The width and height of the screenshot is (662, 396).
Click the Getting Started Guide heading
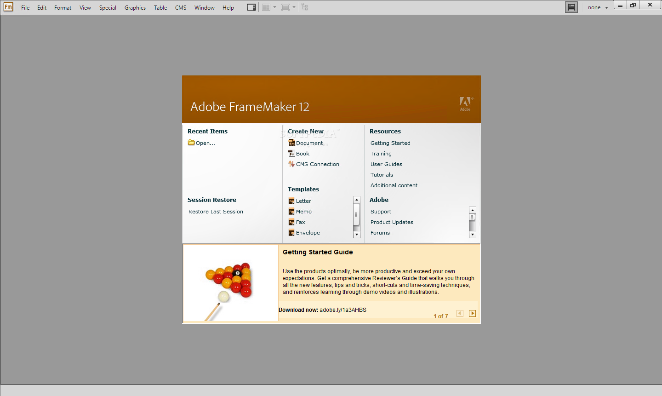[318, 252]
